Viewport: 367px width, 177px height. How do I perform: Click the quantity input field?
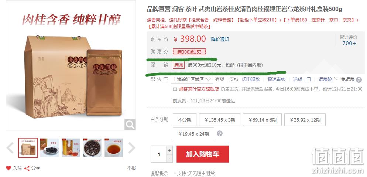[x=159, y=154]
